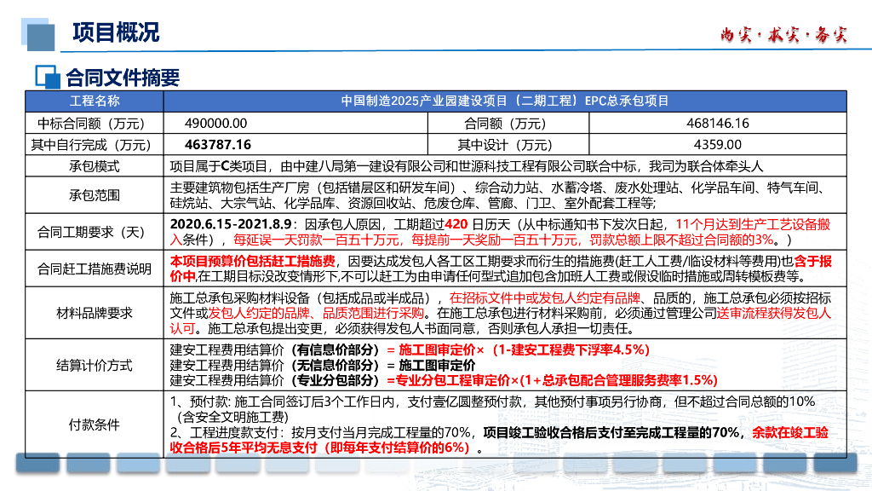Click the date range 2020.6.15-2021.8.9
This screenshot has height=491, width=872.
click(x=231, y=224)
